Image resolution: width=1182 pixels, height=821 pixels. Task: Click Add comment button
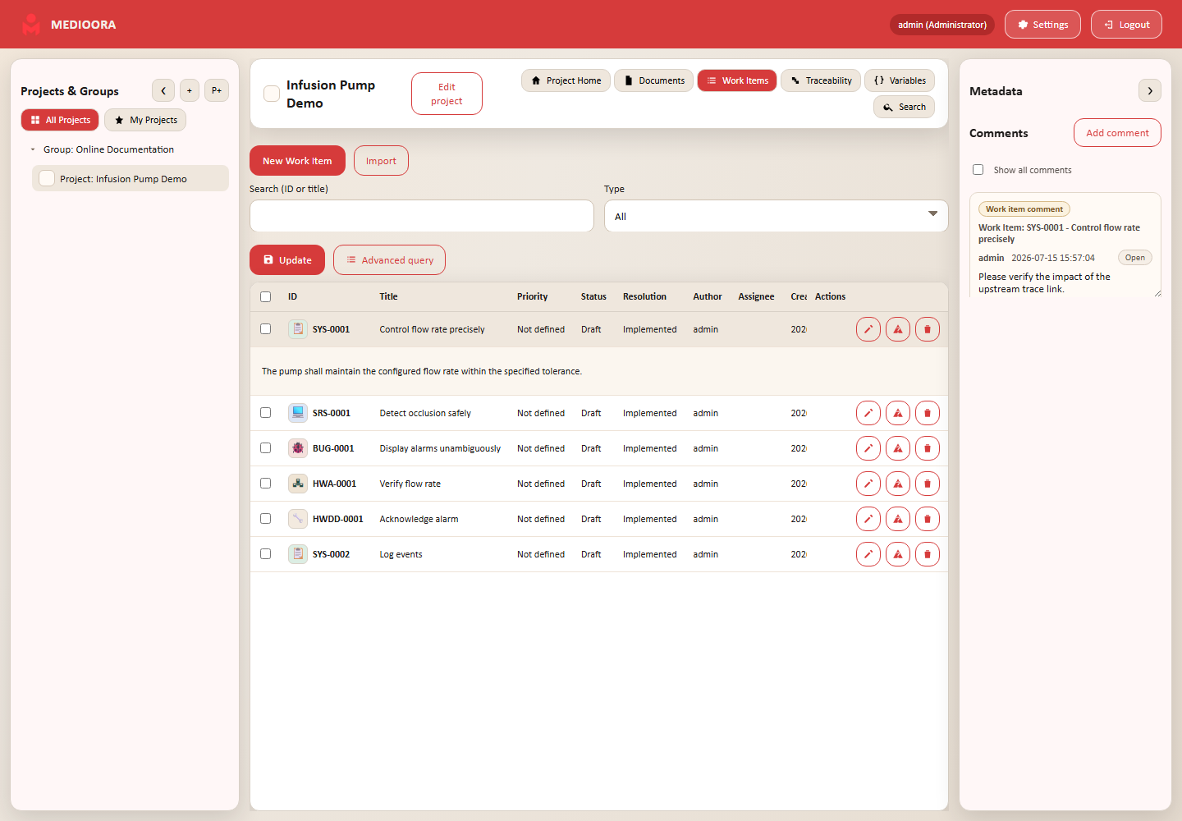pyautogui.click(x=1117, y=133)
